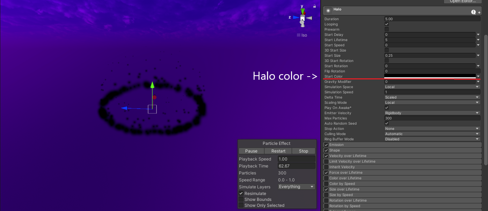Disable the Looping checkbox
Image resolution: width=488 pixels, height=211 pixels.
coord(386,24)
